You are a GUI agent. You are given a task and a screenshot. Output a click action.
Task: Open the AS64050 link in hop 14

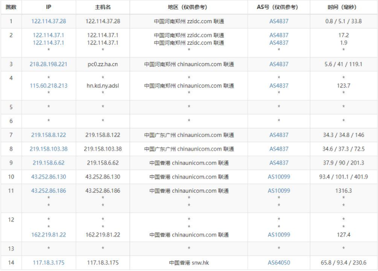click(279, 263)
